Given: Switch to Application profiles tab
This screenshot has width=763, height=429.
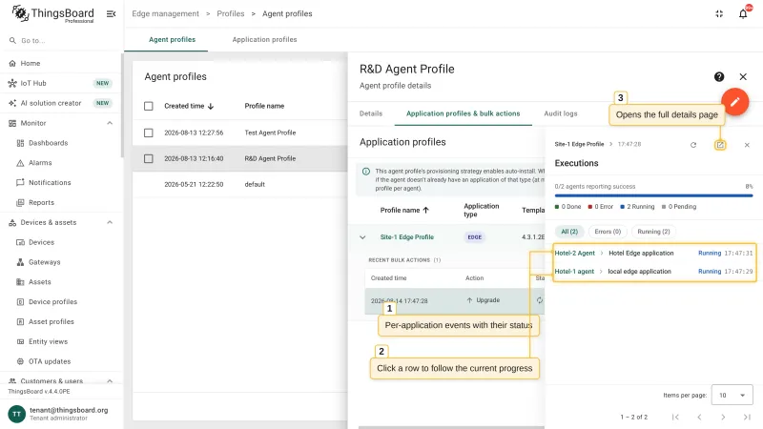Looking at the screenshot, I should click(x=264, y=39).
